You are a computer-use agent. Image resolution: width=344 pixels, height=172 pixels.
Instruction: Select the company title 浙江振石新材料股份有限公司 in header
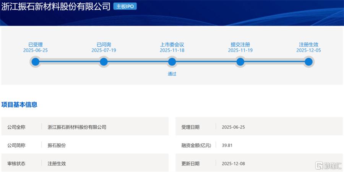56,6
